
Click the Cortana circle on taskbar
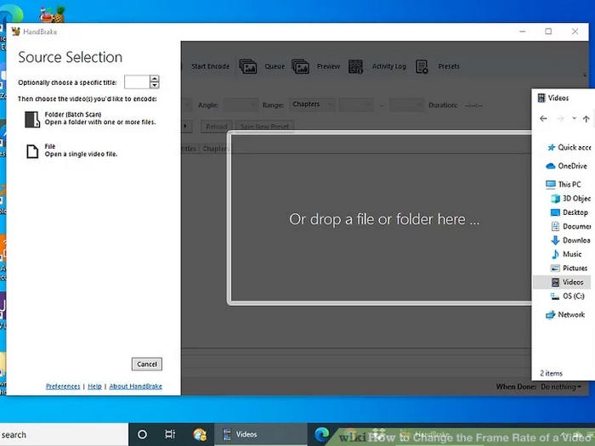pyautogui.click(x=142, y=434)
